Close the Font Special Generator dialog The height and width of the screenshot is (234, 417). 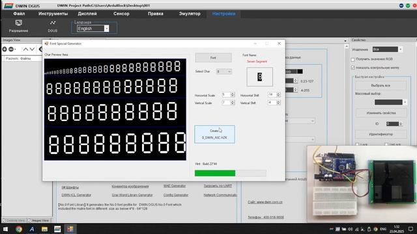pos(279,44)
